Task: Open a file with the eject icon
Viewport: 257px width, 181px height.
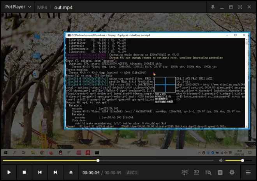Action: [x=71, y=172]
